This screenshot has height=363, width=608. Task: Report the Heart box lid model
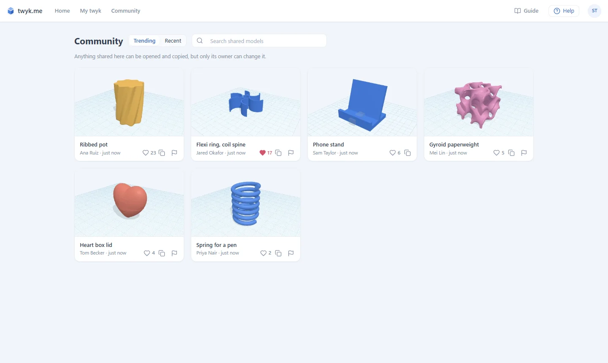(174, 253)
